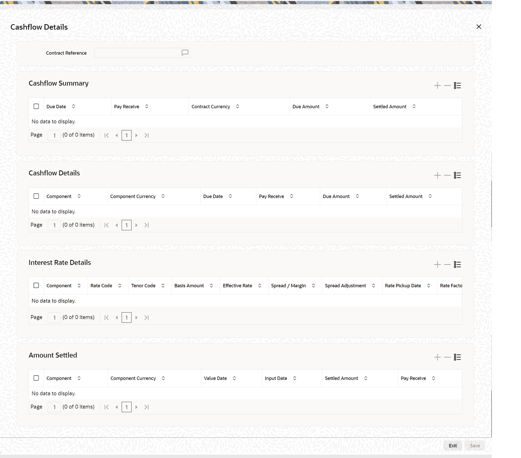
Task: Remove row from Cashflow Summary table
Action: (x=447, y=86)
